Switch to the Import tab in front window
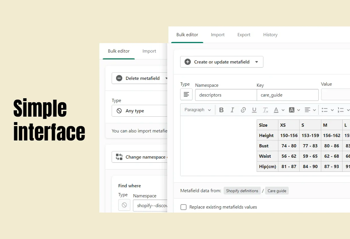 [x=218, y=35]
